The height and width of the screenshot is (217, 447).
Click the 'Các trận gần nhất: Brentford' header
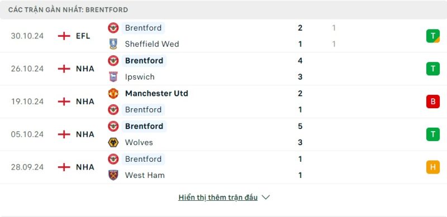click(68, 9)
